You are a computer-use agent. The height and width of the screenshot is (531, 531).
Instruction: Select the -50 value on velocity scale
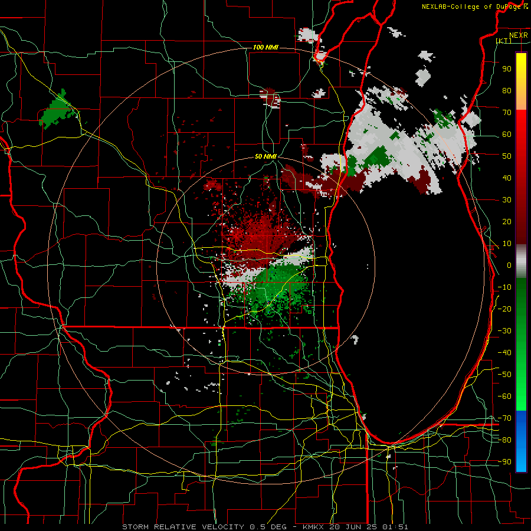click(504, 375)
